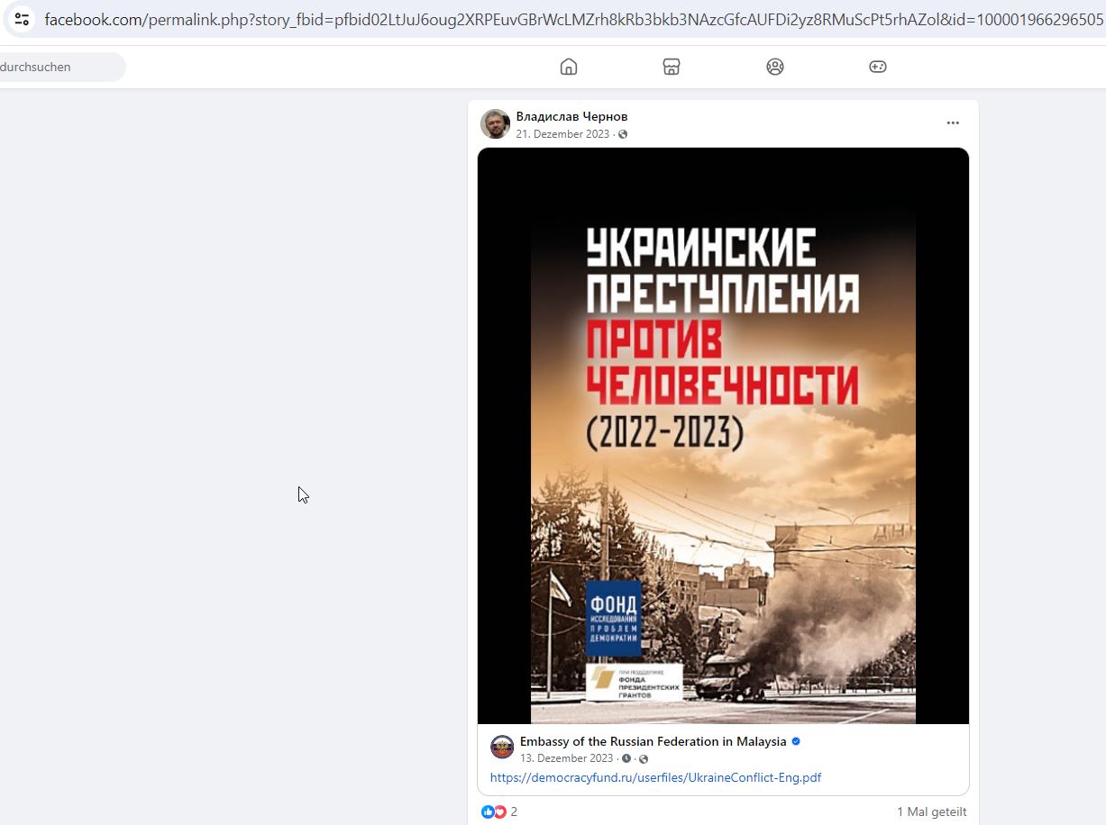The image size is (1106, 825).
Task: Open Владислав Чернов's profile picture
Action: point(495,124)
